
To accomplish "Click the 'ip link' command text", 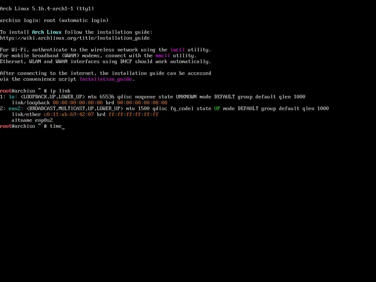I will [x=60, y=91].
